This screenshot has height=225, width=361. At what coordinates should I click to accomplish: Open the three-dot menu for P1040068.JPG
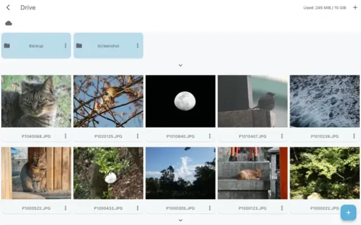pos(65,136)
